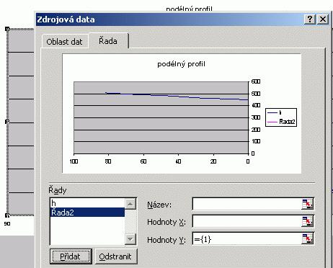Screen dimensions: 333x268
Task: Click the series list scroll down arrow
Action: pos(130,238)
